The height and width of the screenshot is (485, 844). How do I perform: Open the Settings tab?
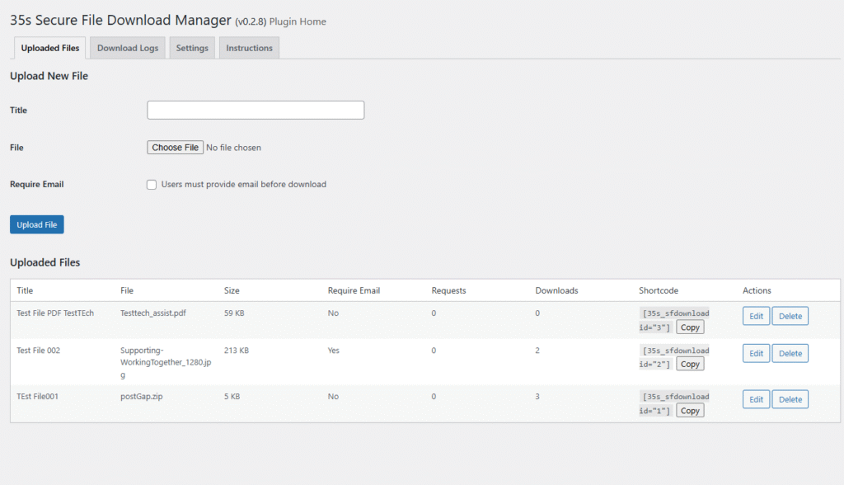pyautogui.click(x=192, y=48)
